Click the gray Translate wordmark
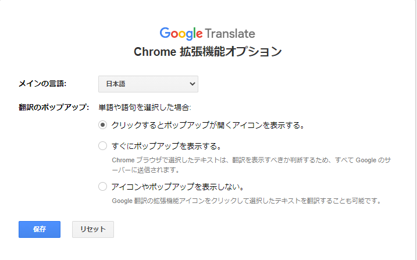The width and height of the screenshot is (417, 260). pyautogui.click(x=230, y=34)
